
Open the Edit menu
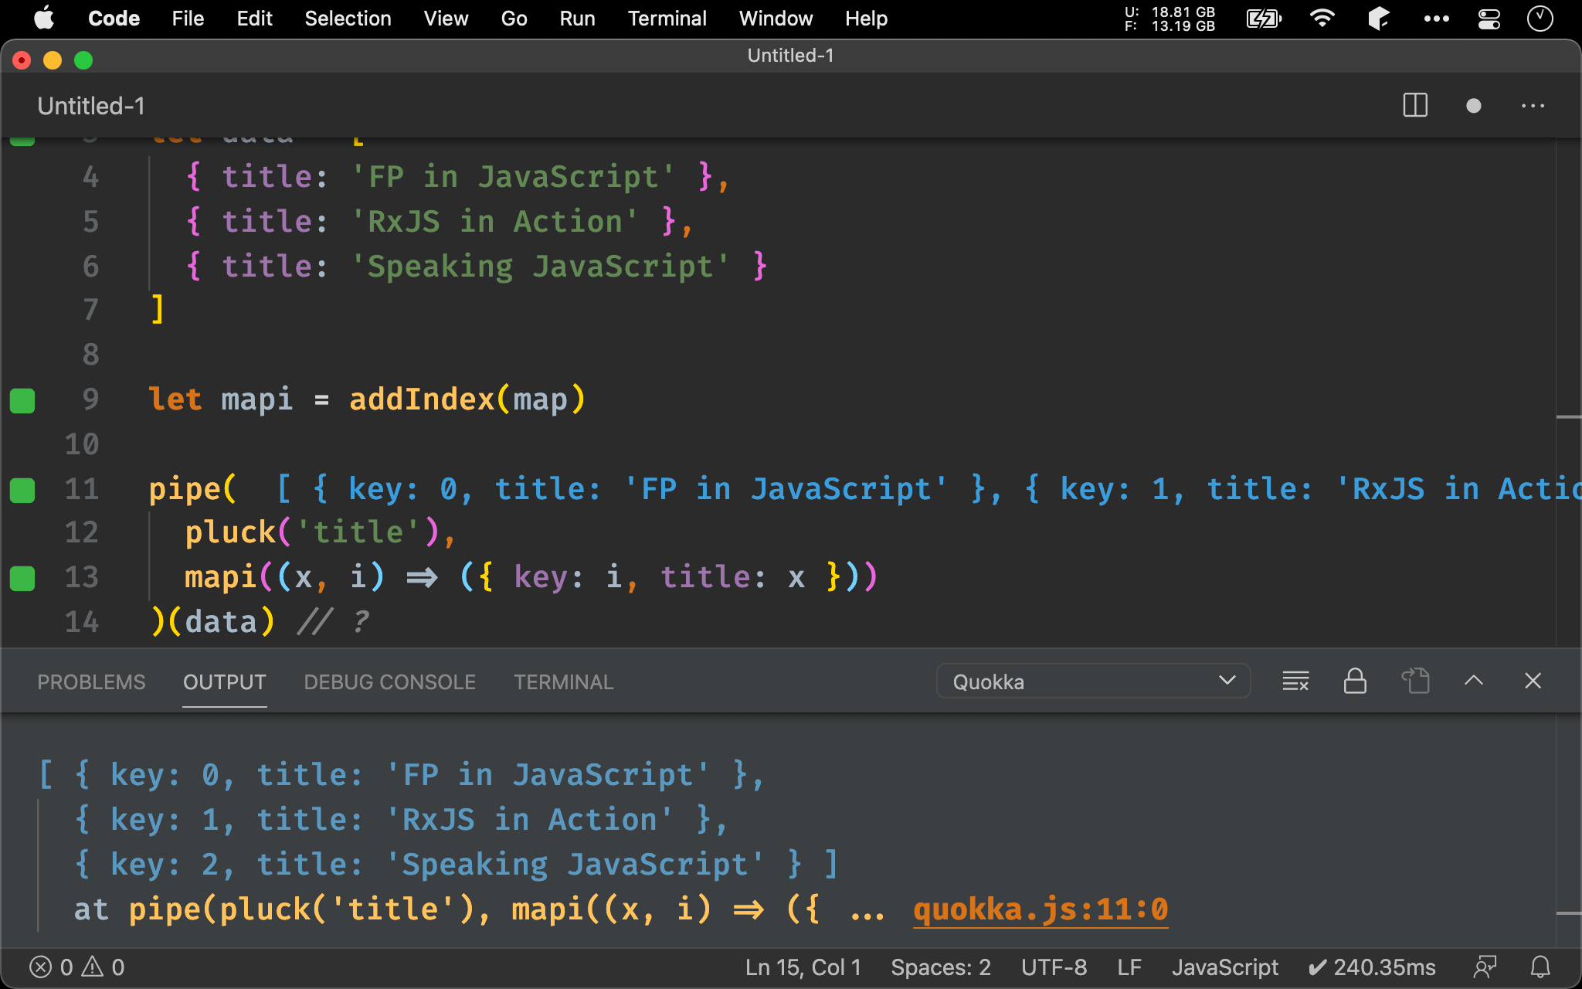tap(254, 18)
